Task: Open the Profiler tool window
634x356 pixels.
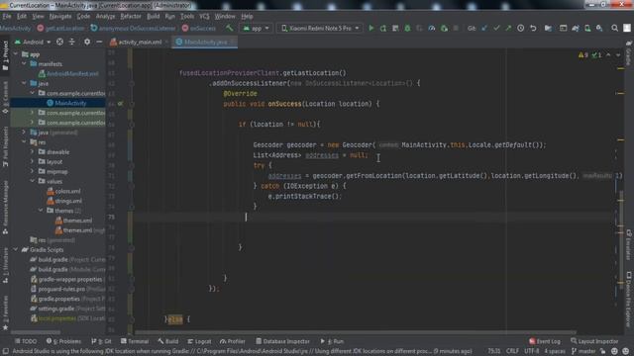Action: (233, 341)
